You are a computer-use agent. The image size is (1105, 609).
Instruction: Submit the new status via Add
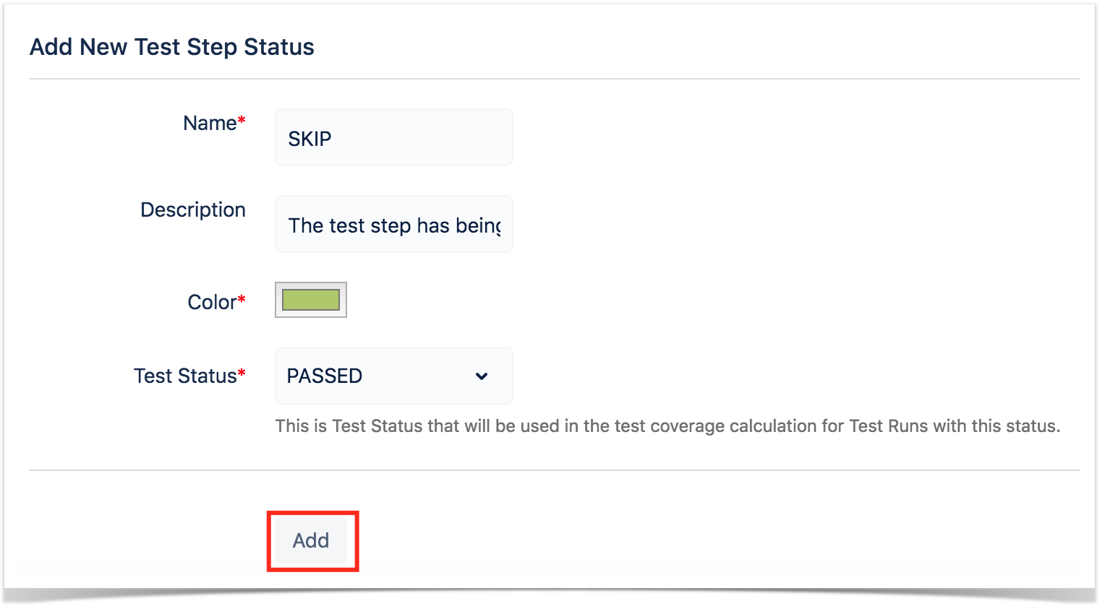click(x=311, y=540)
